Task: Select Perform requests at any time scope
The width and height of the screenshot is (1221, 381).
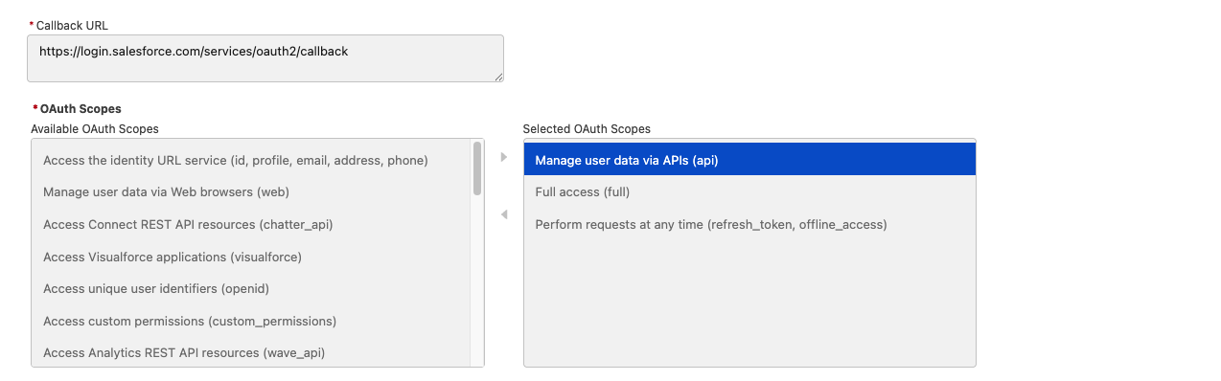Action: pyautogui.click(x=749, y=225)
